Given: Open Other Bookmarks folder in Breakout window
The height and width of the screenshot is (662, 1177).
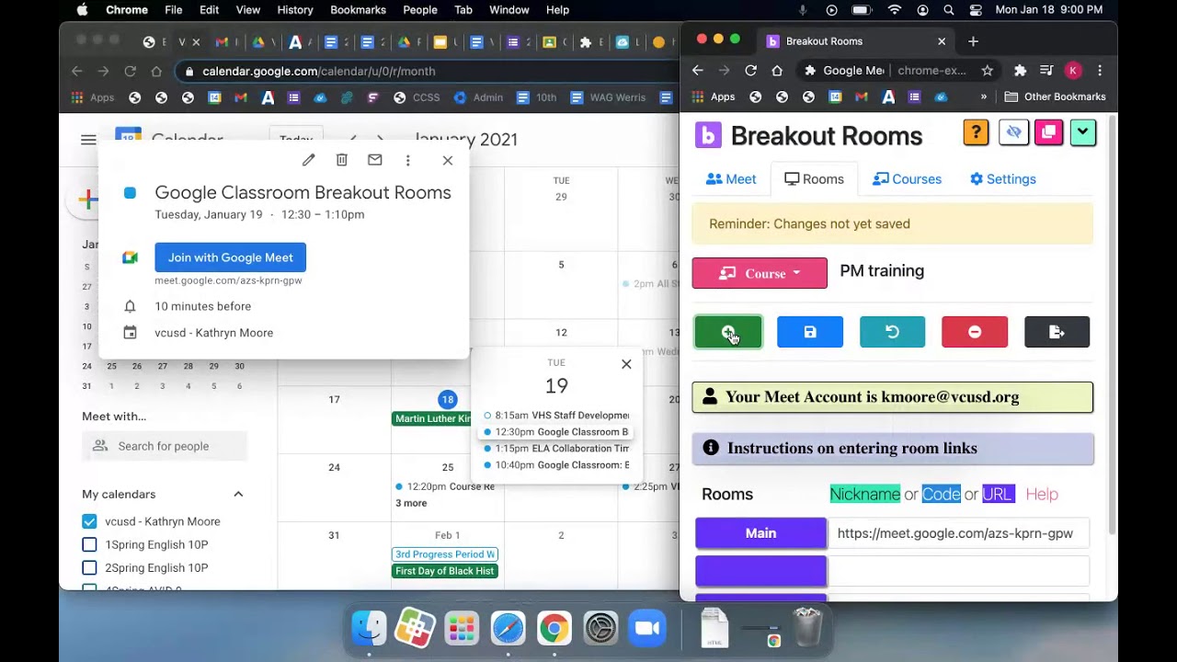Looking at the screenshot, I should 1055,97.
